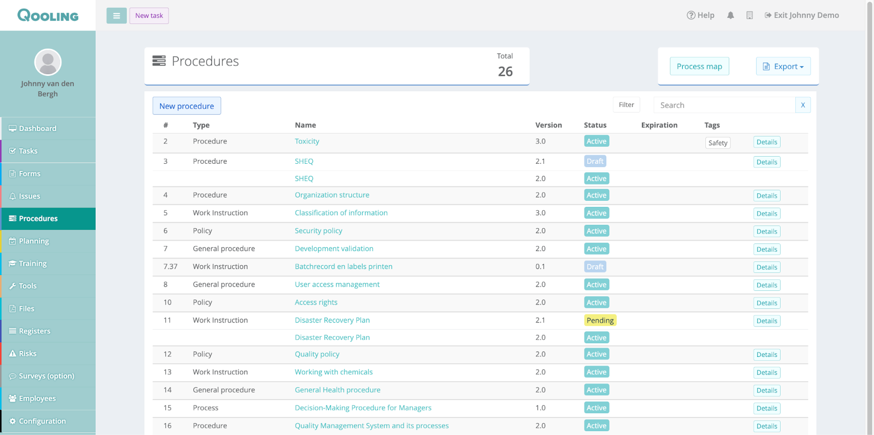
Task: Open Surveys (option) in the sidebar
Action: click(x=48, y=376)
